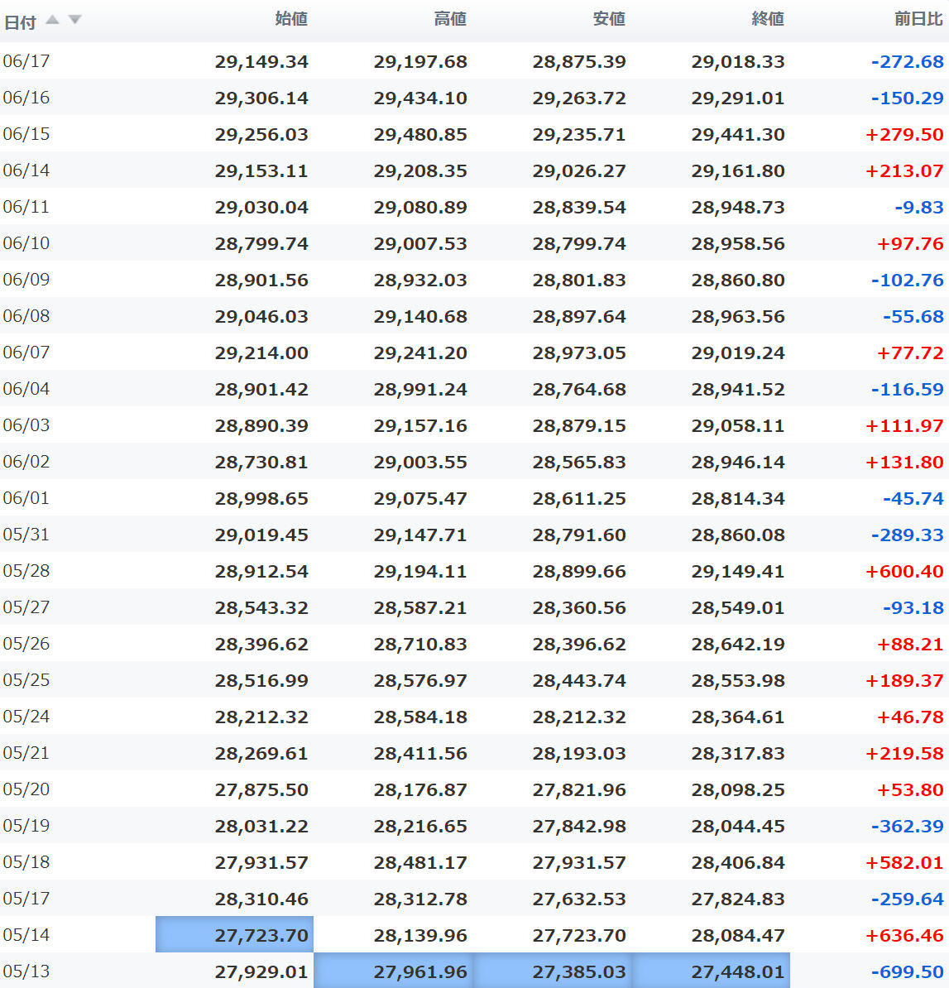Click the 06/17 date row
Image resolution: width=949 pixels, height=988 pixels.
click(475, 61)
